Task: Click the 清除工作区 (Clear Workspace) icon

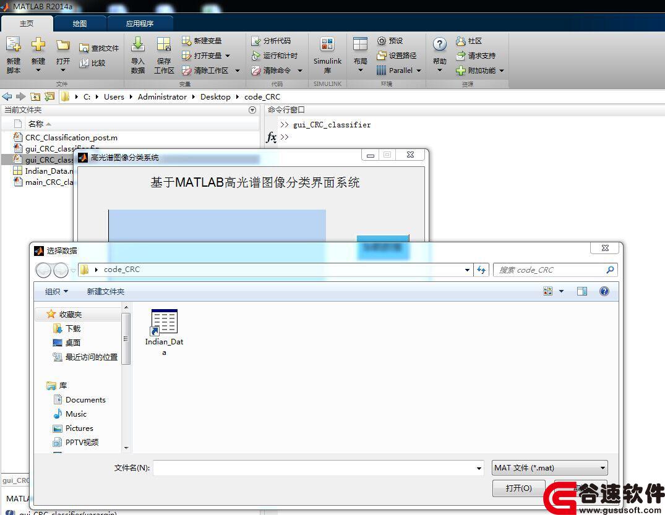Action: point(187,70)
